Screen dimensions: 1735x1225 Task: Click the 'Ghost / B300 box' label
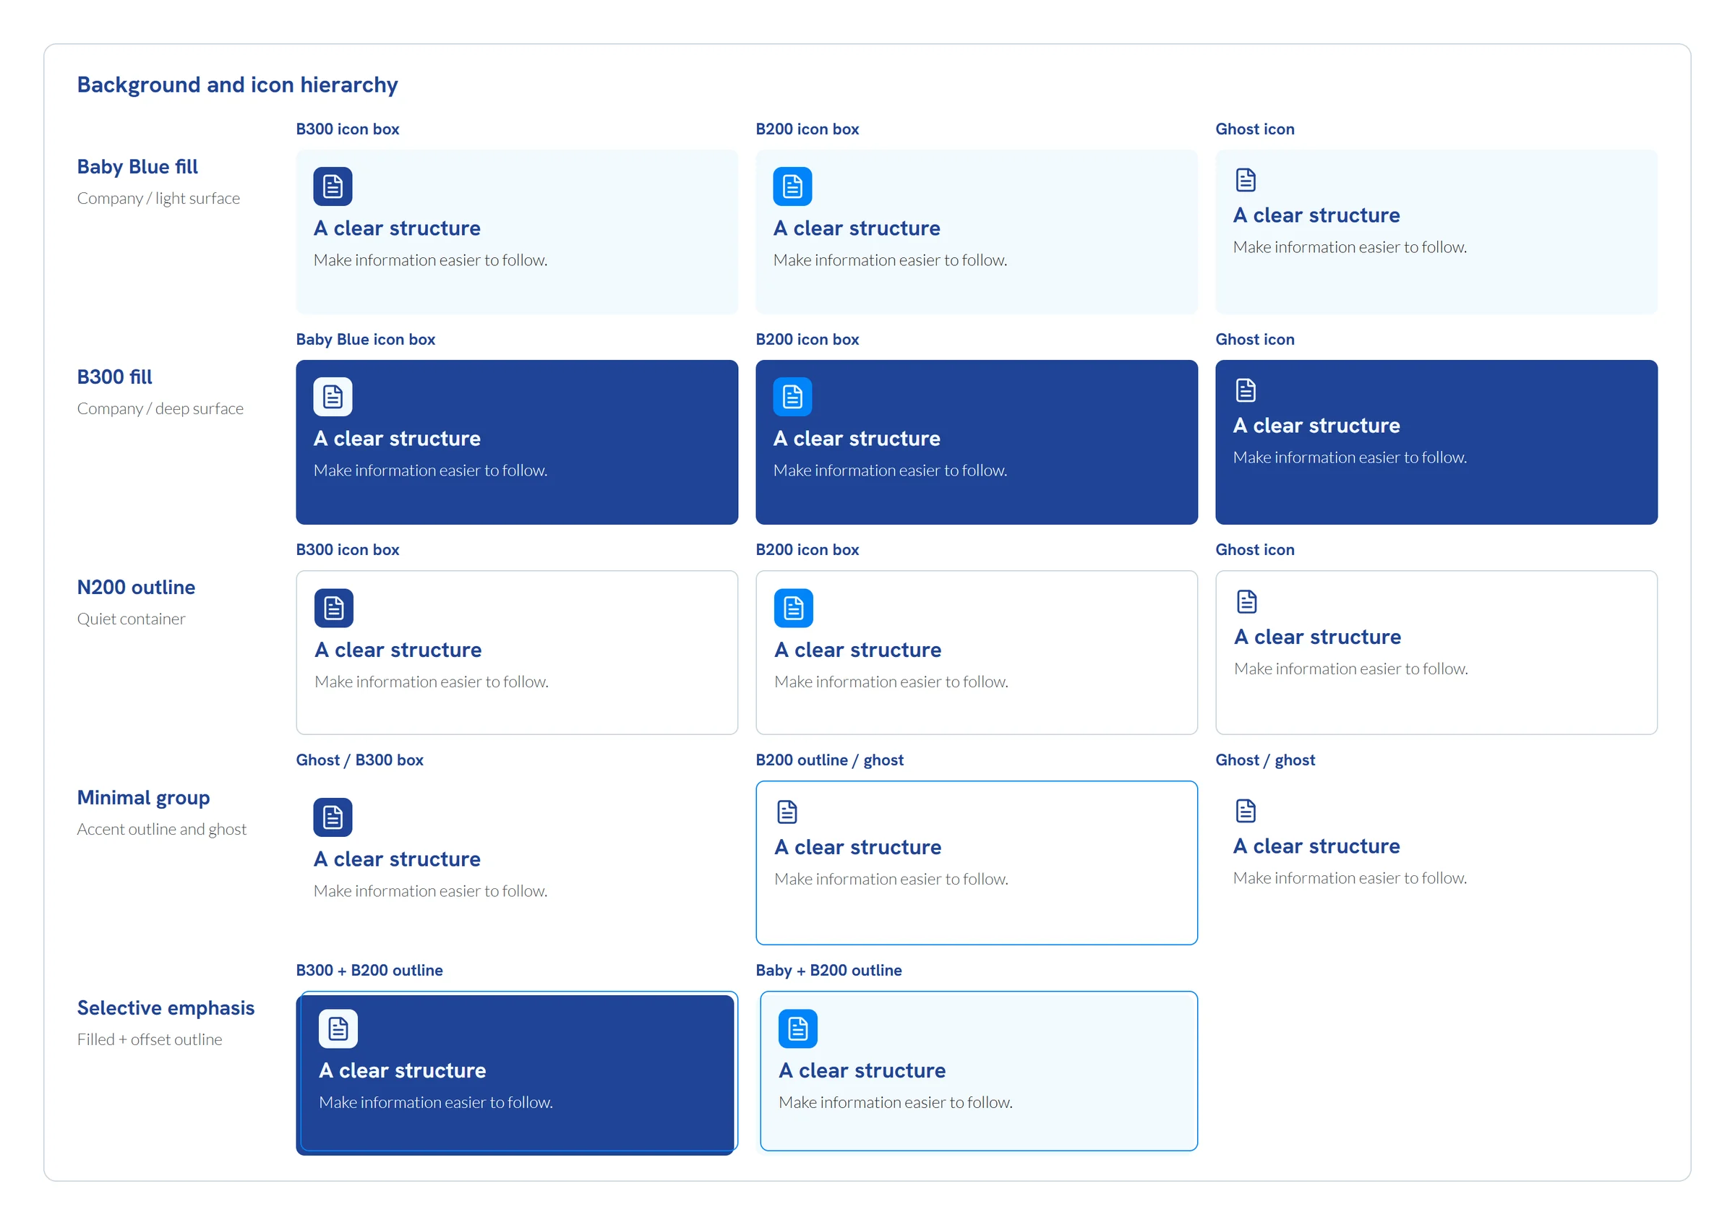coord(360,760)
